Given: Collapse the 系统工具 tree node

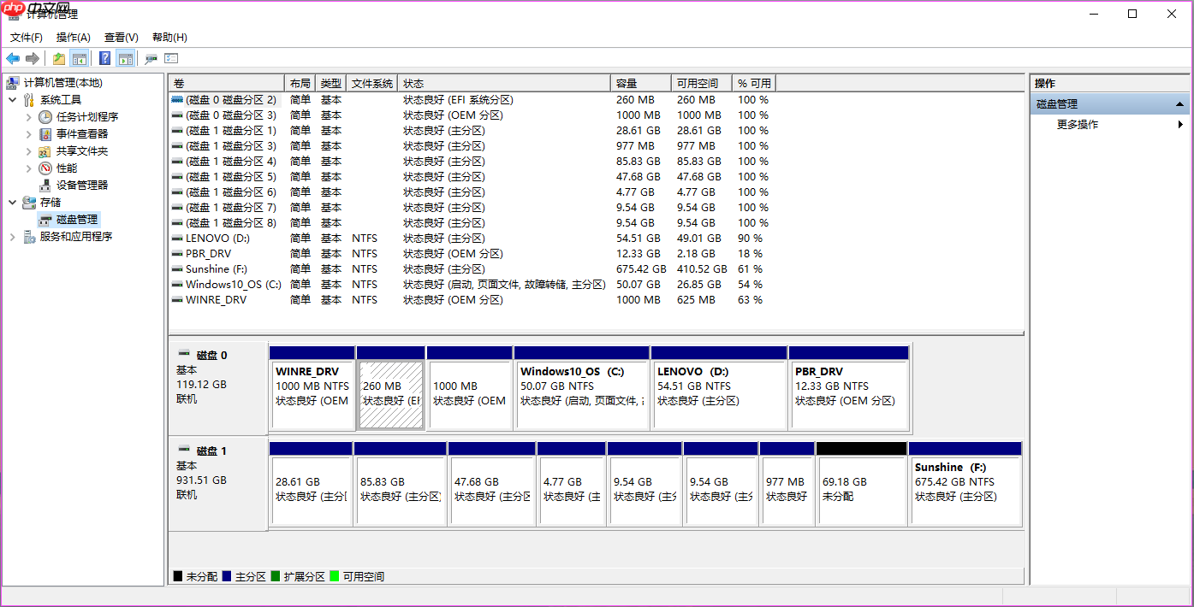Looking at the screenshot, I should [x=13, y=100].
